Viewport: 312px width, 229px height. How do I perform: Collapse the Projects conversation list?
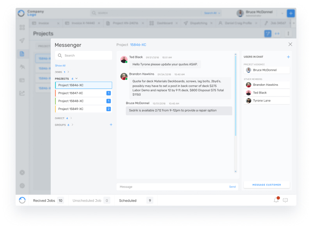tap(77, 79)
